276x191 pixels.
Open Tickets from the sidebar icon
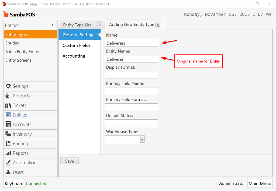8,105
